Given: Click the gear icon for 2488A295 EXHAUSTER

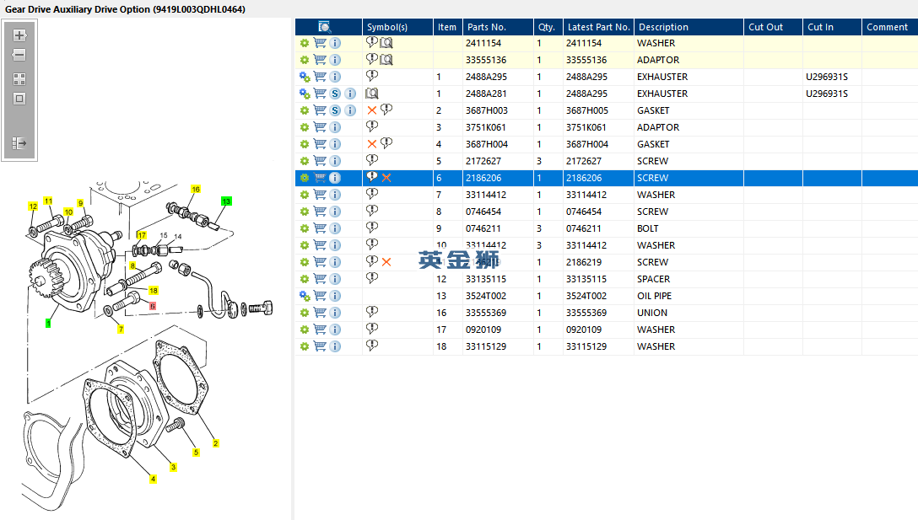Looking at the screenshot, I should point(305,77).
